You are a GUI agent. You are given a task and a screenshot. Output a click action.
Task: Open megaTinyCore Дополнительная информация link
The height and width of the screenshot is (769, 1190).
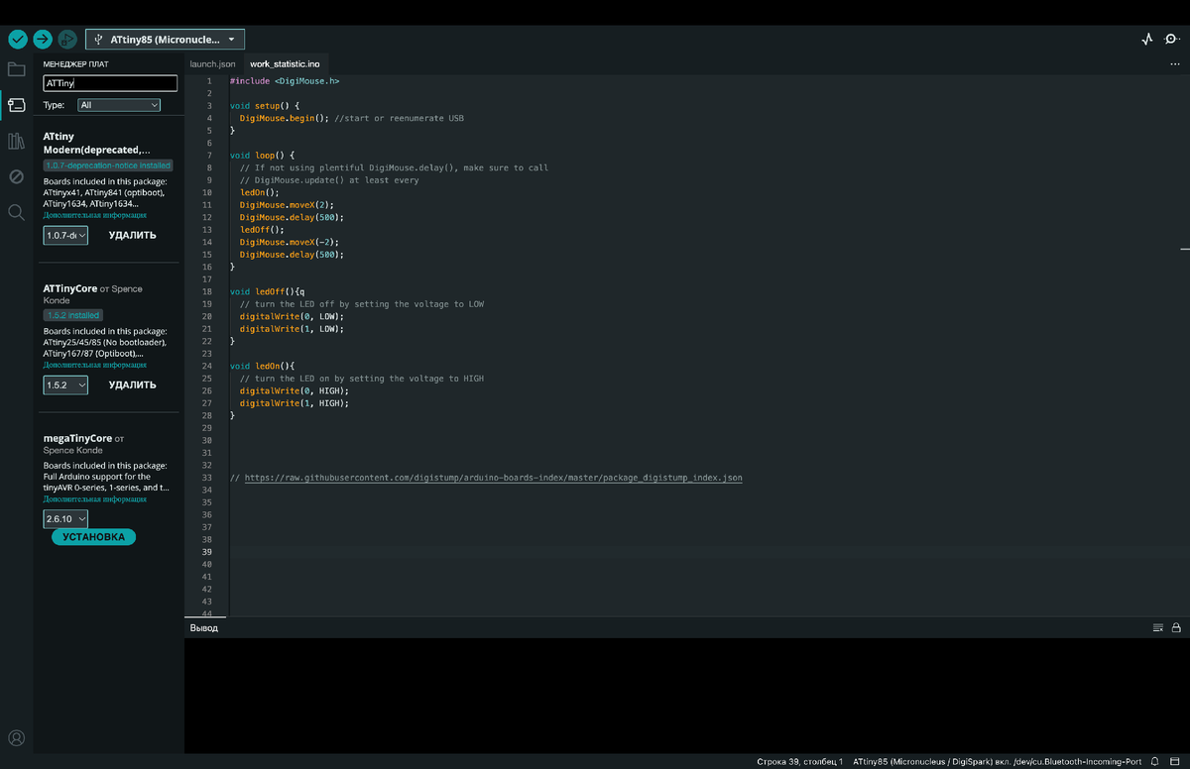(95, 498)
